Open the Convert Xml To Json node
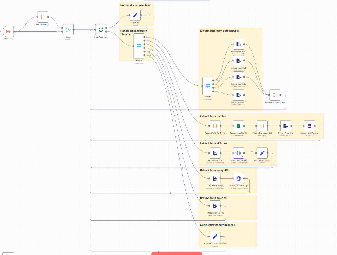This screenshot has width=337, height=255. [x=309, y=126]
